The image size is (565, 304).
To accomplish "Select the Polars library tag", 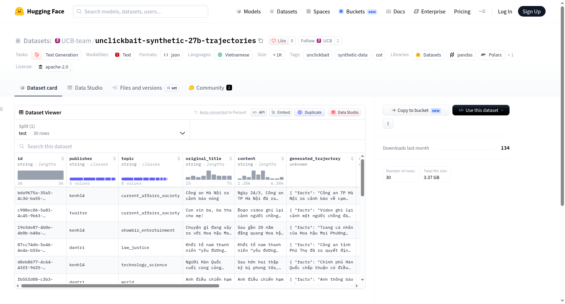I will 491,55.
